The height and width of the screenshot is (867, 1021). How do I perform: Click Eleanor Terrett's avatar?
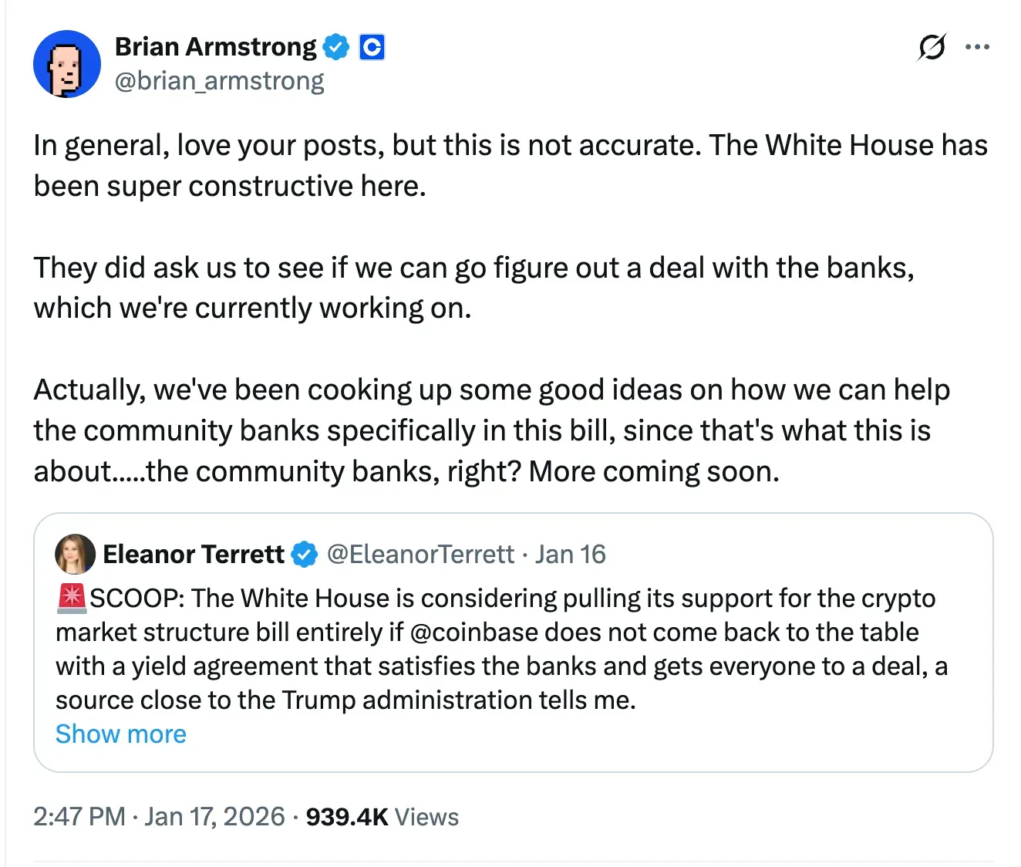click(x=75, y=554)
